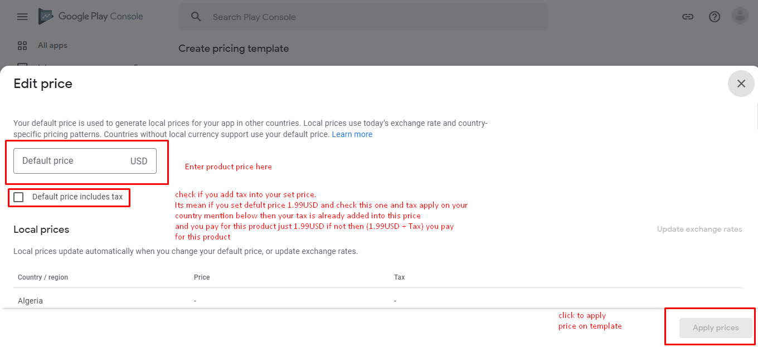758x347 pixels.
Task: Open the hamburger navigation menu
Action: [22, 17]
